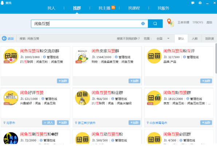Open avatar of 闲鱼互赞互粉④群

(83, 98)
